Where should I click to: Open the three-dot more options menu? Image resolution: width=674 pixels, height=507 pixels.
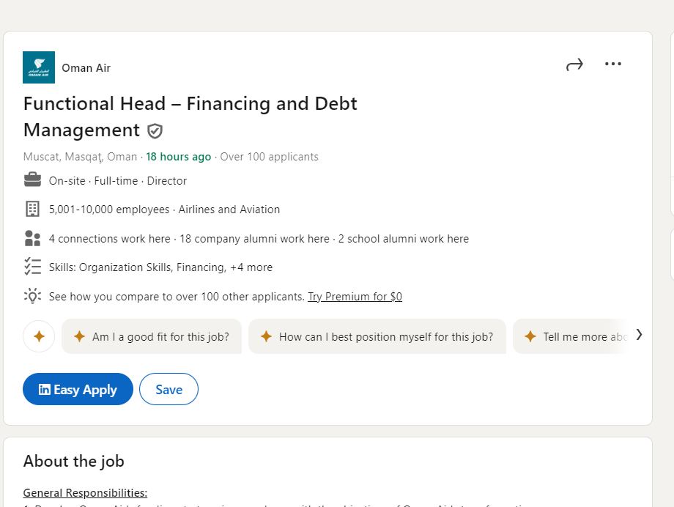[x=612, y=64]
